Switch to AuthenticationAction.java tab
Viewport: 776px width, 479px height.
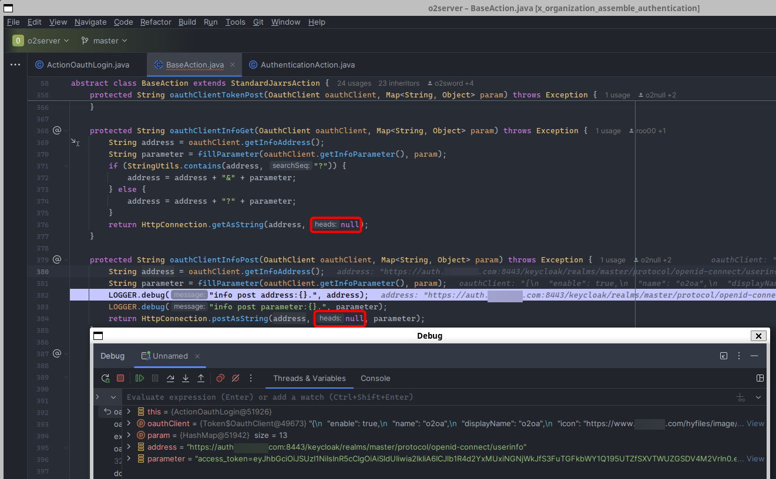point(307,65)
